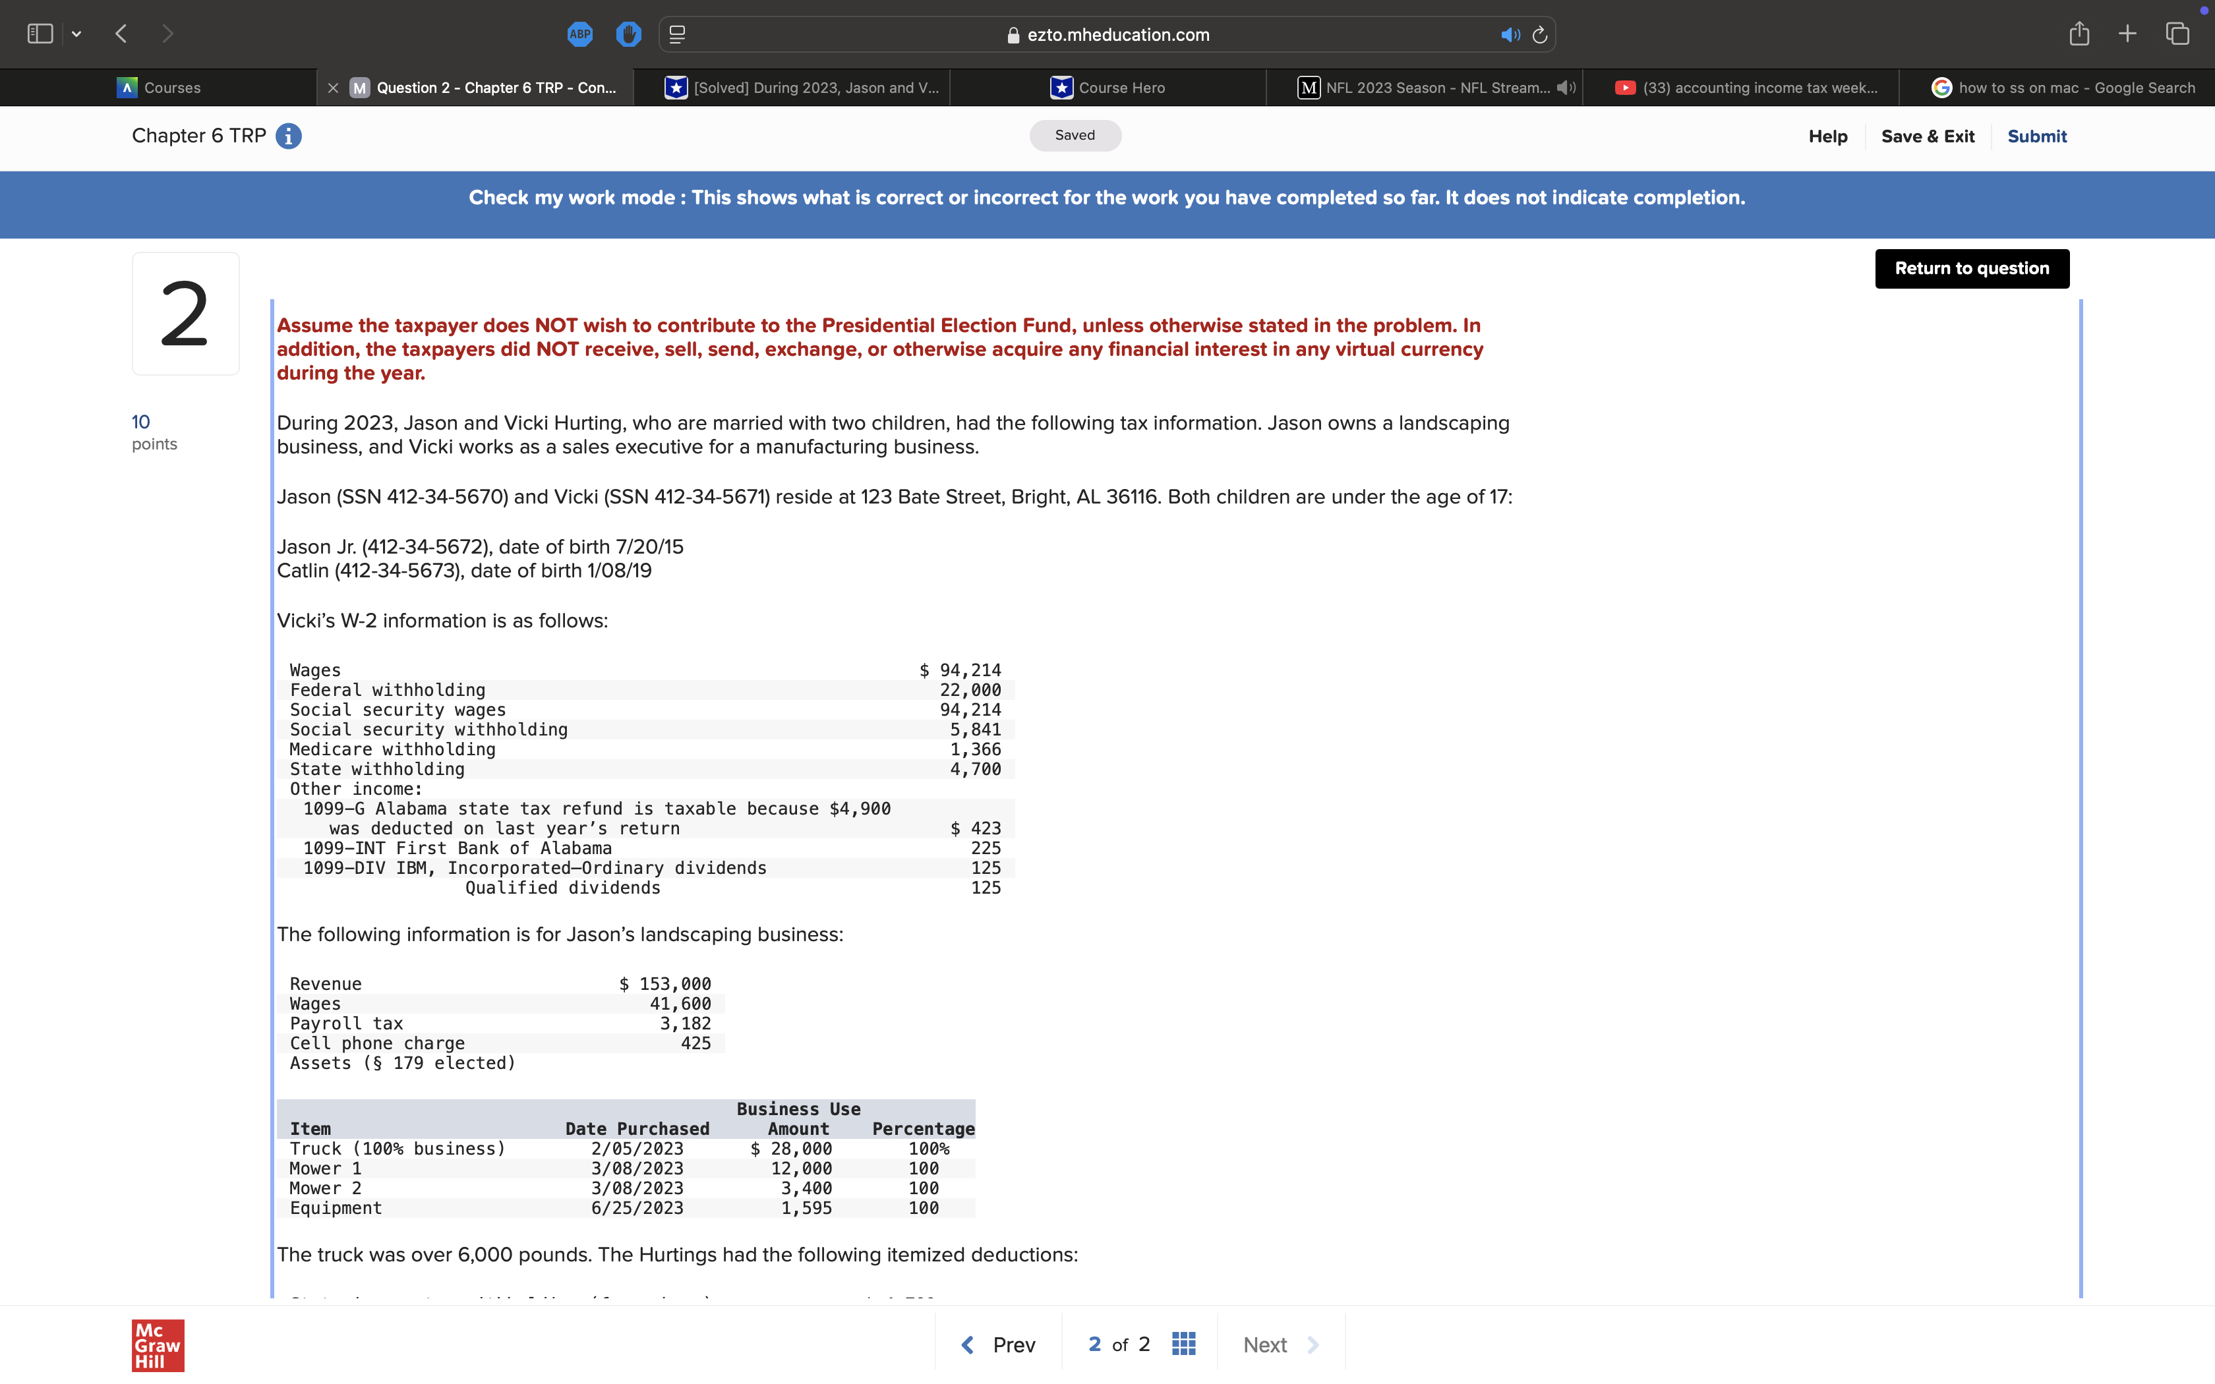This screenshot has height=1384, width=2215.
Task: Close the Question 2 Chapter 6 tab
Action: point(333,88)
